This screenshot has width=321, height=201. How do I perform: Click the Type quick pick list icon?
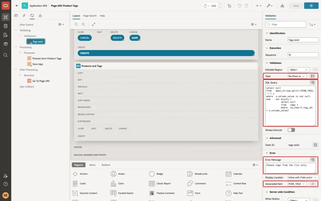pos(313,76)
